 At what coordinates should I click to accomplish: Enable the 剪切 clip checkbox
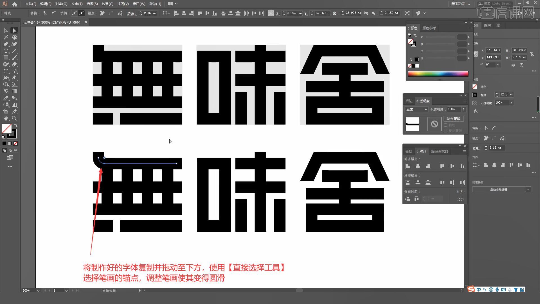(x=445, y=125)
